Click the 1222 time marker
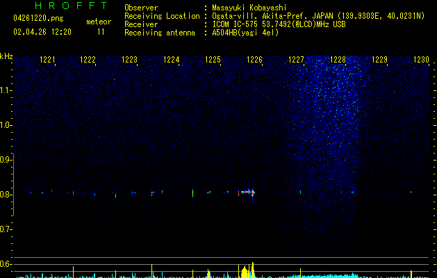Image resolution: width=437 pixels, height=278 pixels. tap(88, 60)
